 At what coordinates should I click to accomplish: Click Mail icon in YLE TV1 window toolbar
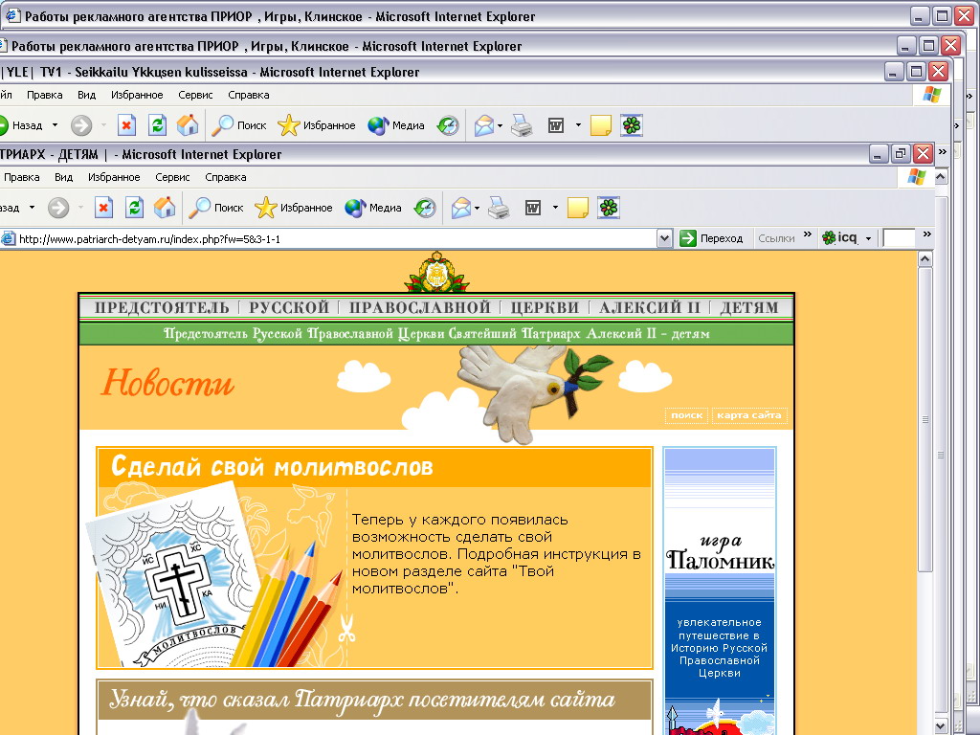pyautogui.click(x=483, y=125)
